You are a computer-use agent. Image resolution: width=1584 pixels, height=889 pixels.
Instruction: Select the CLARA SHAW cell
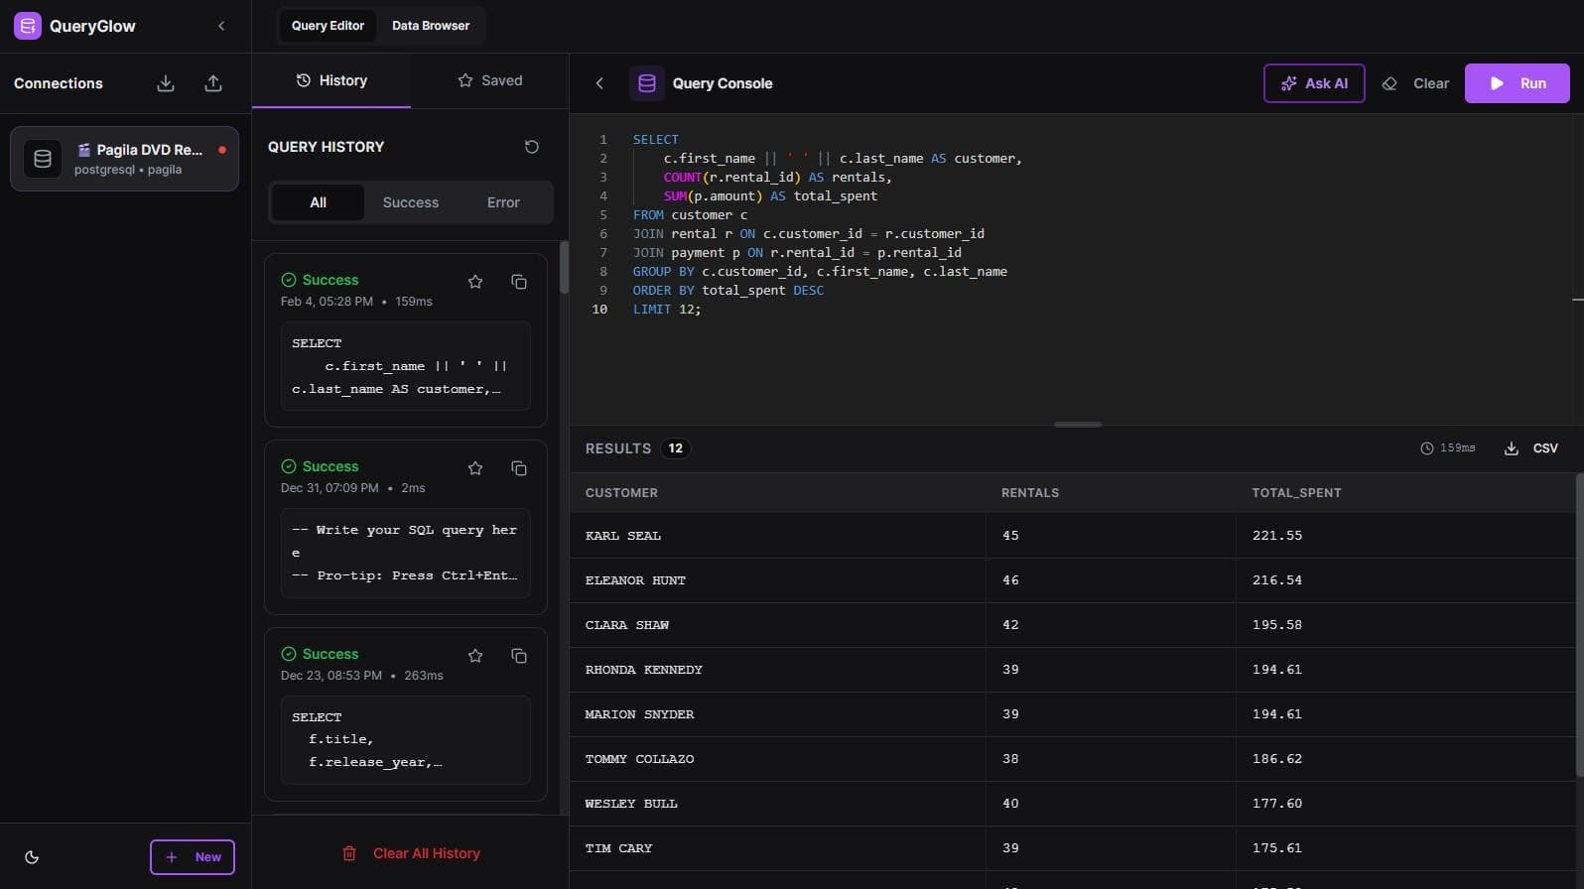tap(777, 625)
